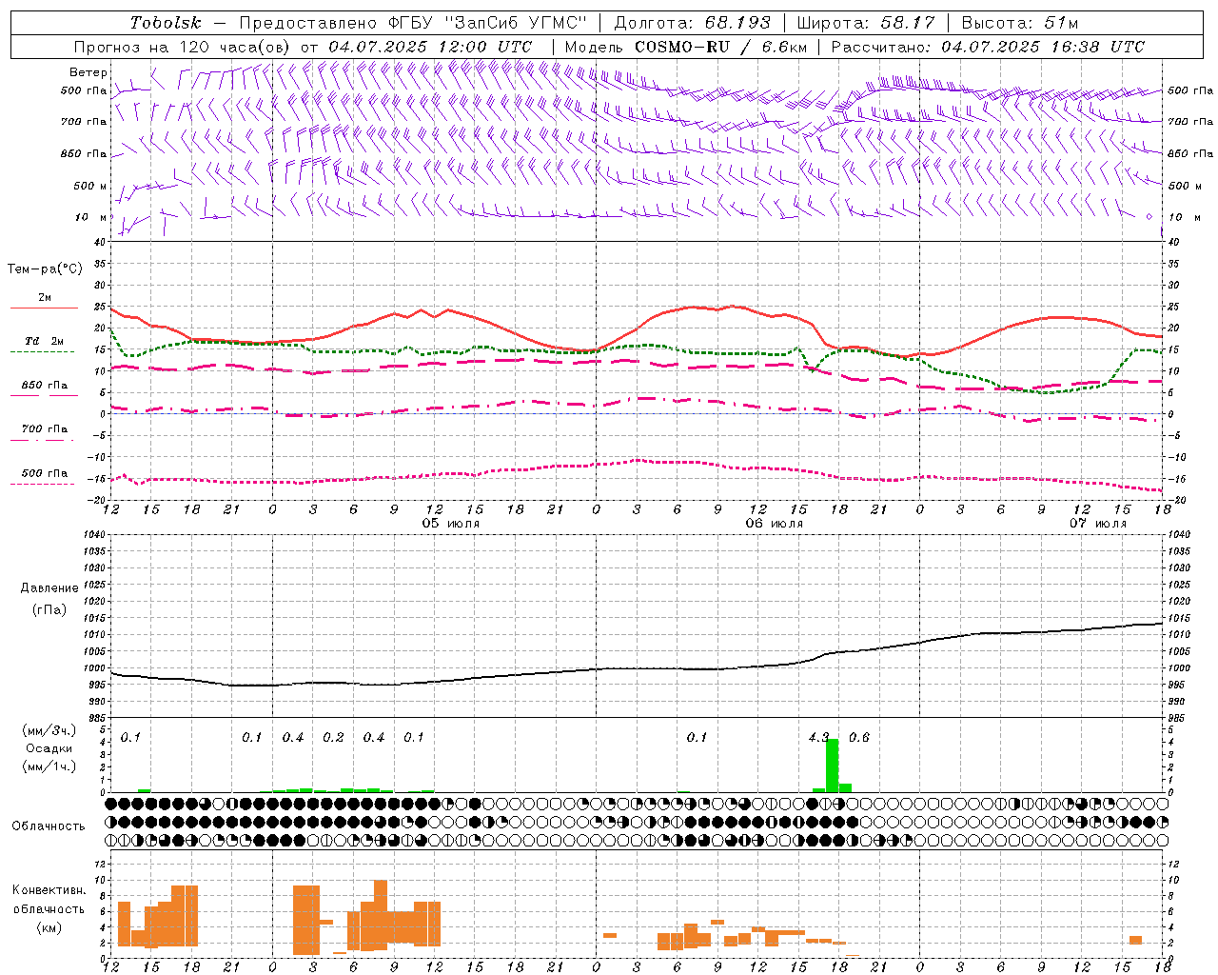
Task: Click the 'Ветер' wind section label
Action: [88, 72]
